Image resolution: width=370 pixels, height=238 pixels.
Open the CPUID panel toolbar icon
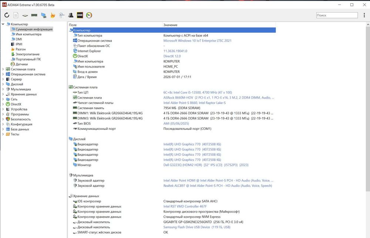pyautogui.click(x=62, y=15)
